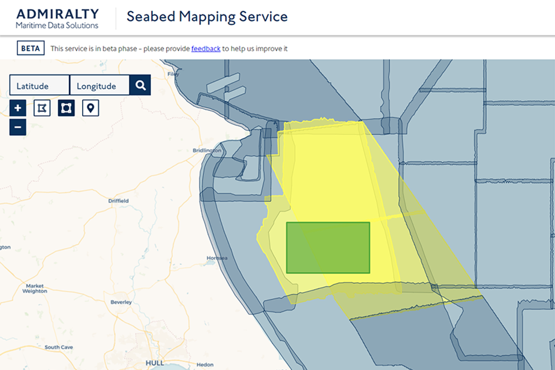The height and width of the screenshot is (370, 555).
Task: Enable location marker placement mode
Action: tap(90, 108)
